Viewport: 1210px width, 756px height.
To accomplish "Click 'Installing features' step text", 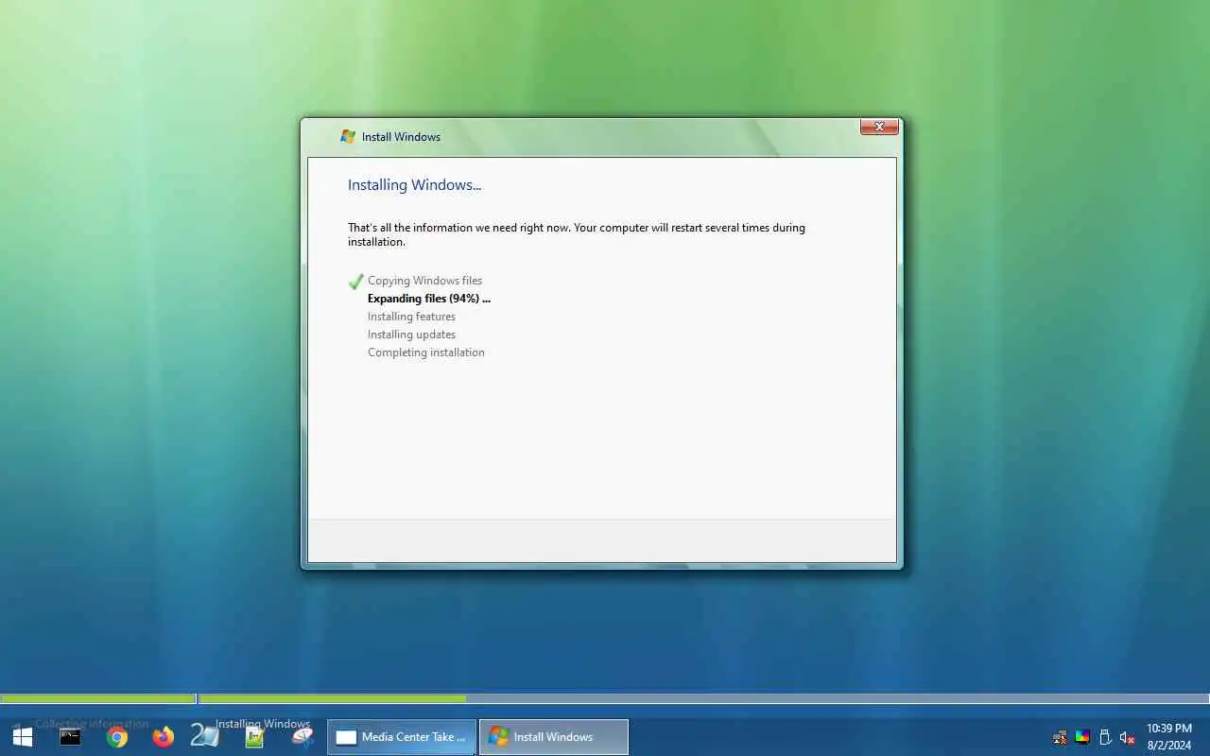I will [x=411, y=317].
